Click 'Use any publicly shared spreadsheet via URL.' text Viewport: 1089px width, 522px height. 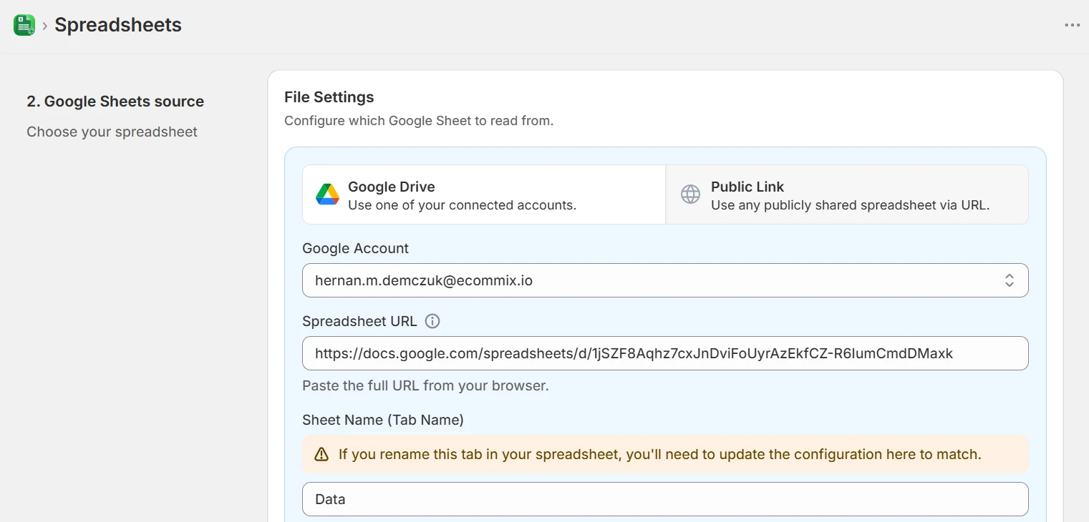[850, 205]
